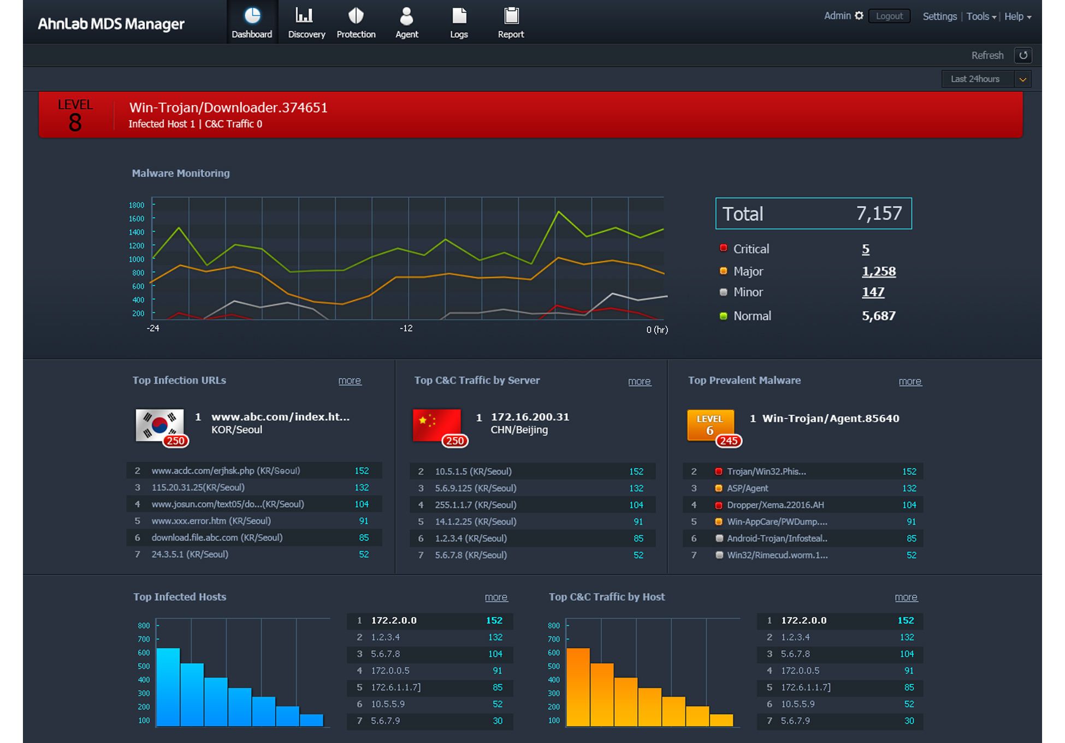Expand the Last 24hours dropdown
The width and height of the screenshot is (1065, 743).
point(1022,79)
